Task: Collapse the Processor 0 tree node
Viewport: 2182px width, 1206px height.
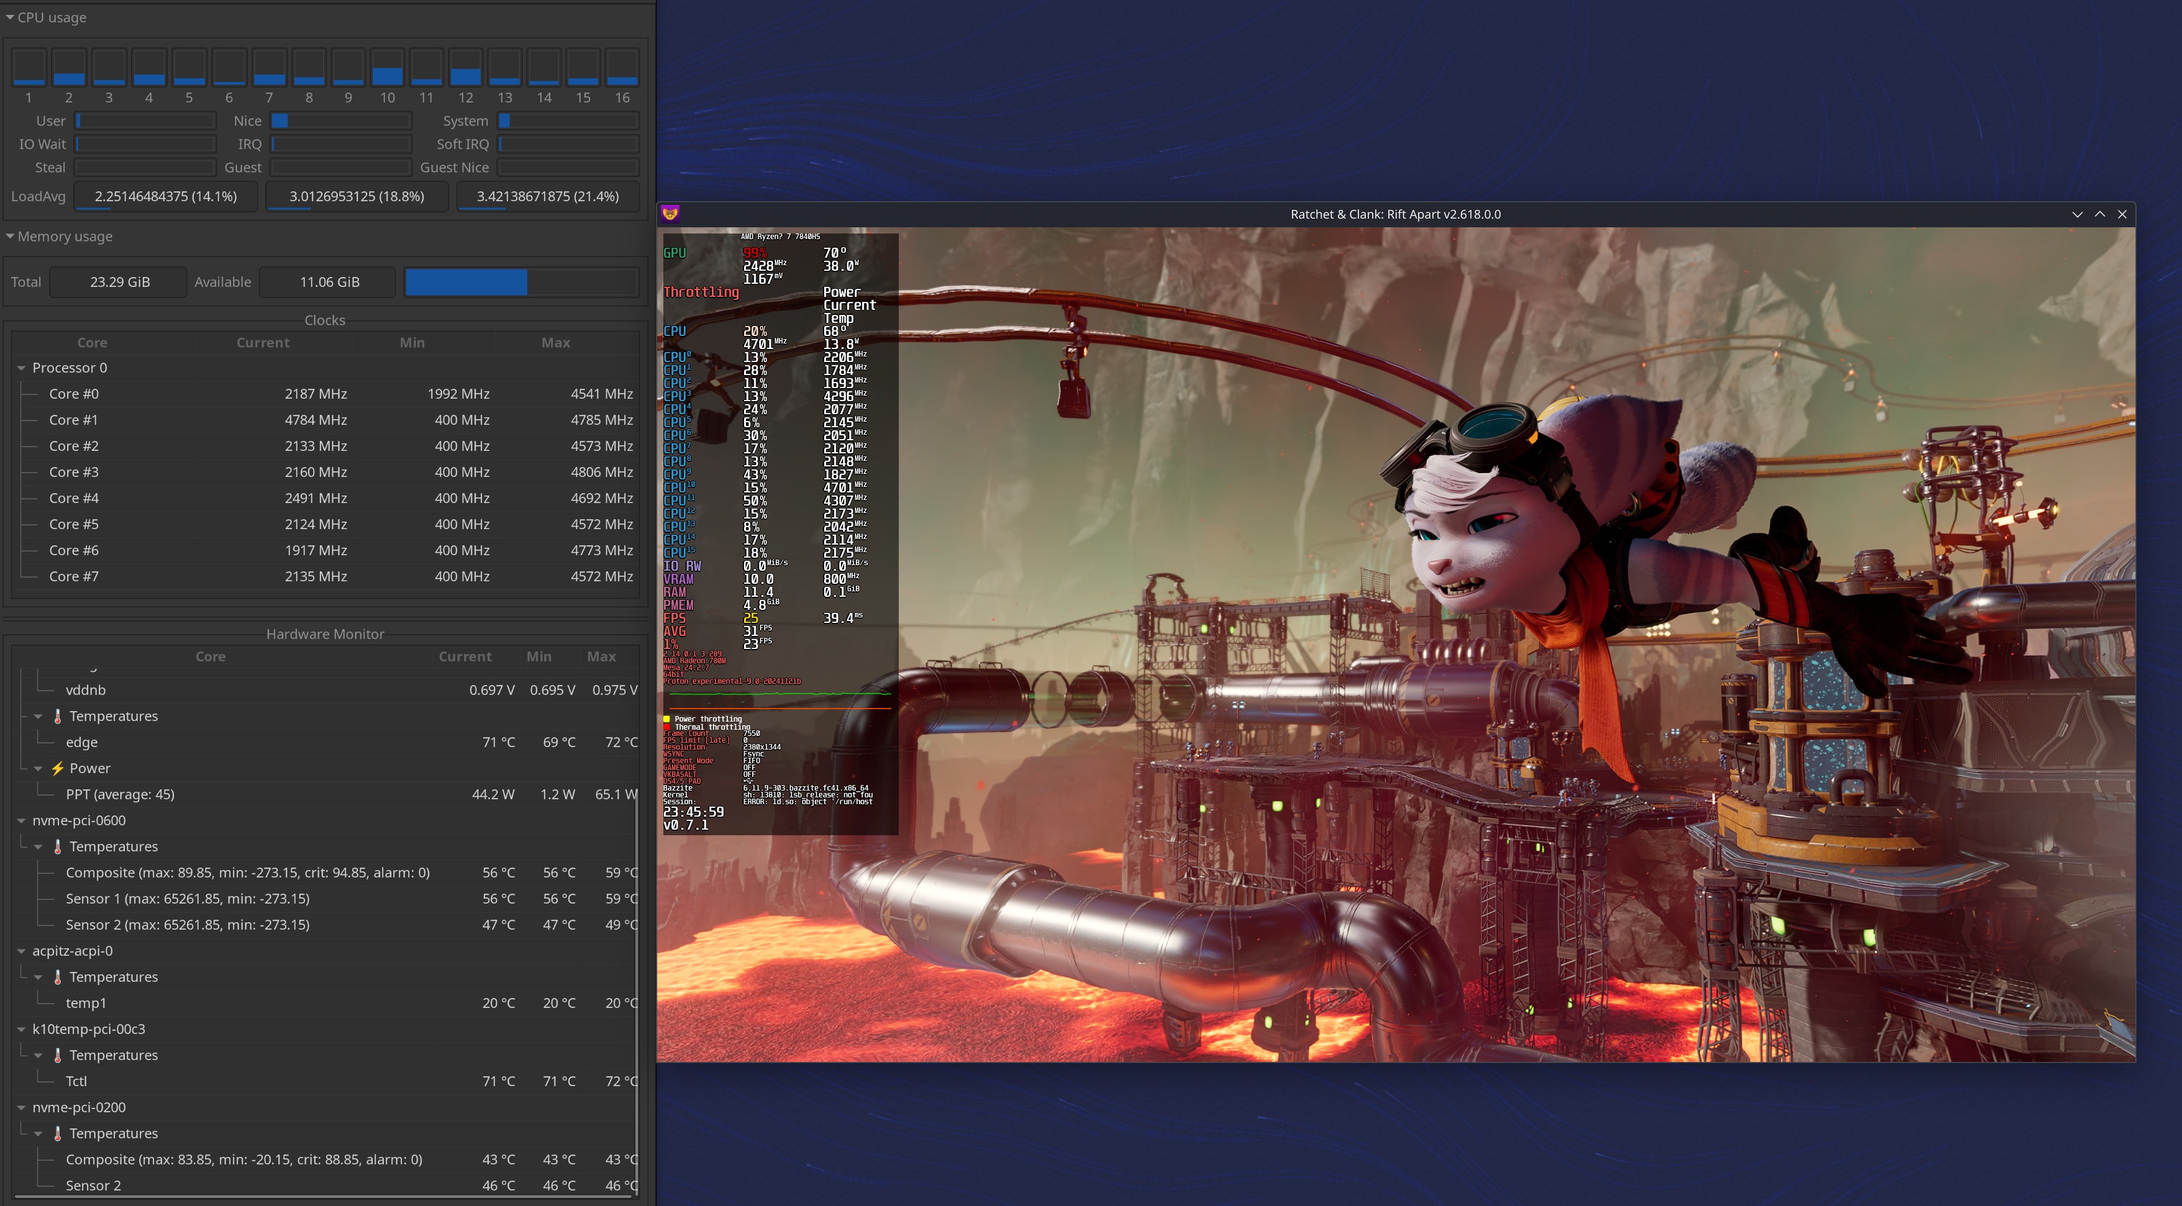Action: point(21,368)
